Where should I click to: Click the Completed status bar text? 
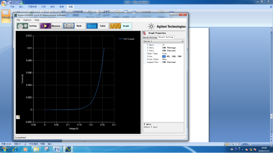click(20, 138)
